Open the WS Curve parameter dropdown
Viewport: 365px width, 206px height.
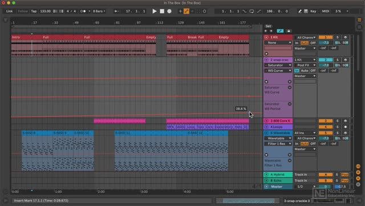(278, 71)
